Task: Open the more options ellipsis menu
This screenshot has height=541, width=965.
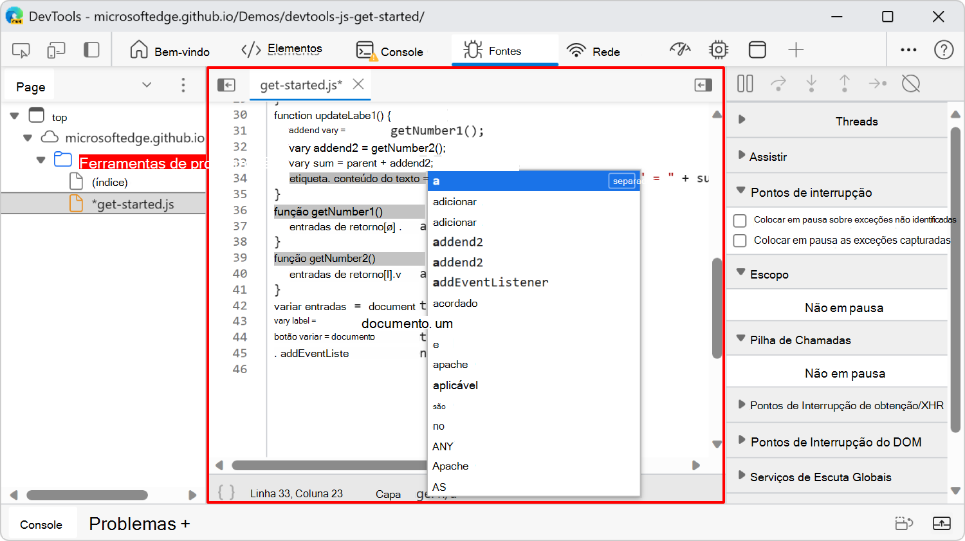Action: click(908, 49)
